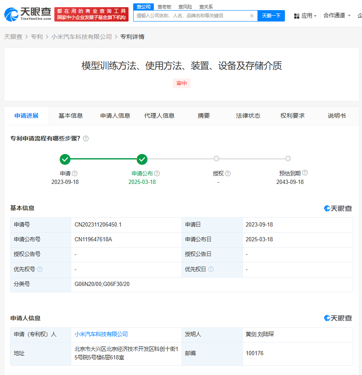Image resolution: width=362 pixels, height=375 pixels.
Task: Click help icon next to 预估到期
Action: pyautogui.click(x=305, y=173)
